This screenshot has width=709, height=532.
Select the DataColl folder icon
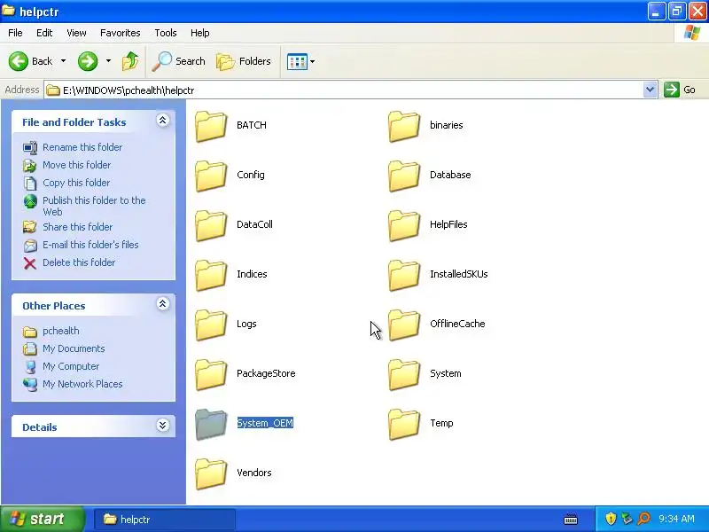tap(211, 226)
